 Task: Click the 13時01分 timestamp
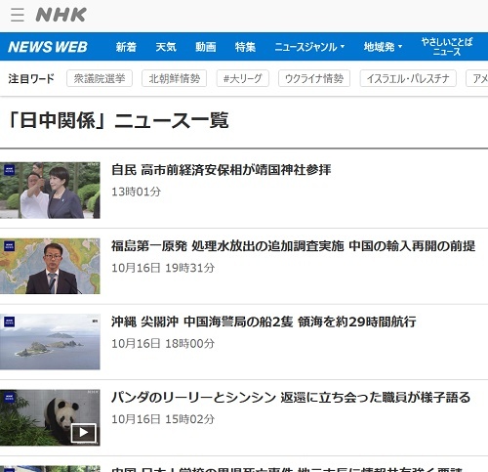tap(137, 192)
